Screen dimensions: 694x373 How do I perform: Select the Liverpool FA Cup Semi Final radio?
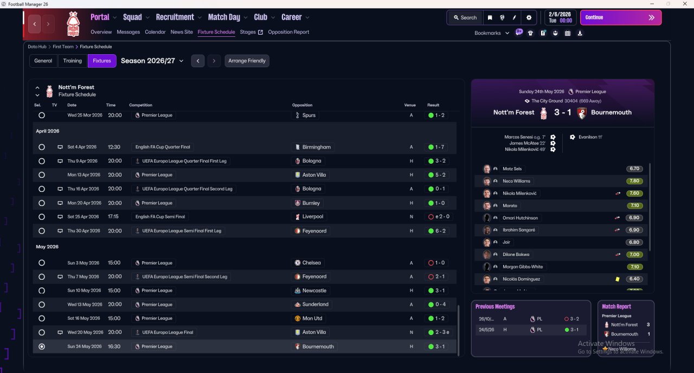(x=42, y=217)
